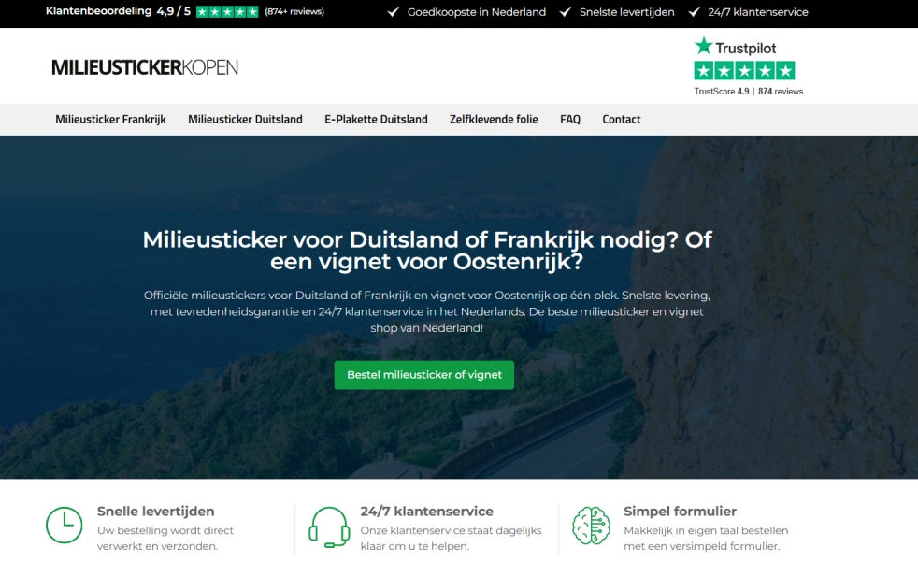Click the MILIEUSTICKERKOPEN site logo
This screenshot has height=563, width=918.
pos(145,67)
